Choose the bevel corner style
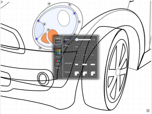Image resolution: width=152 pixels, height=114 pixels. (93, 73)
